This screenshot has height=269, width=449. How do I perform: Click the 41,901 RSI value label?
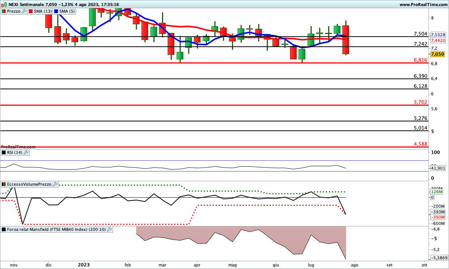pyautogui.click(x=438, y=168)
